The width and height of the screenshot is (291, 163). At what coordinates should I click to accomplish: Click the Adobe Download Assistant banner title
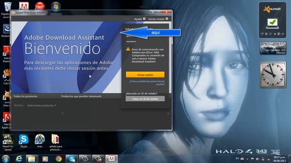pyautogui.click(x=64, y=38)
